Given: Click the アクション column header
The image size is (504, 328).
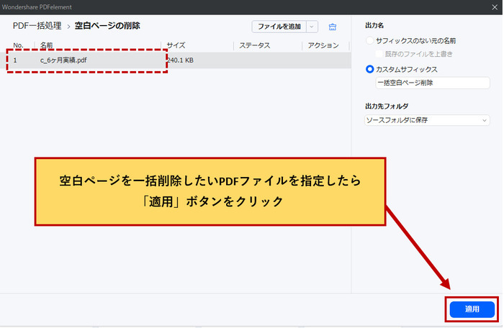Looking at the screenshot, I should click(323, 45).
